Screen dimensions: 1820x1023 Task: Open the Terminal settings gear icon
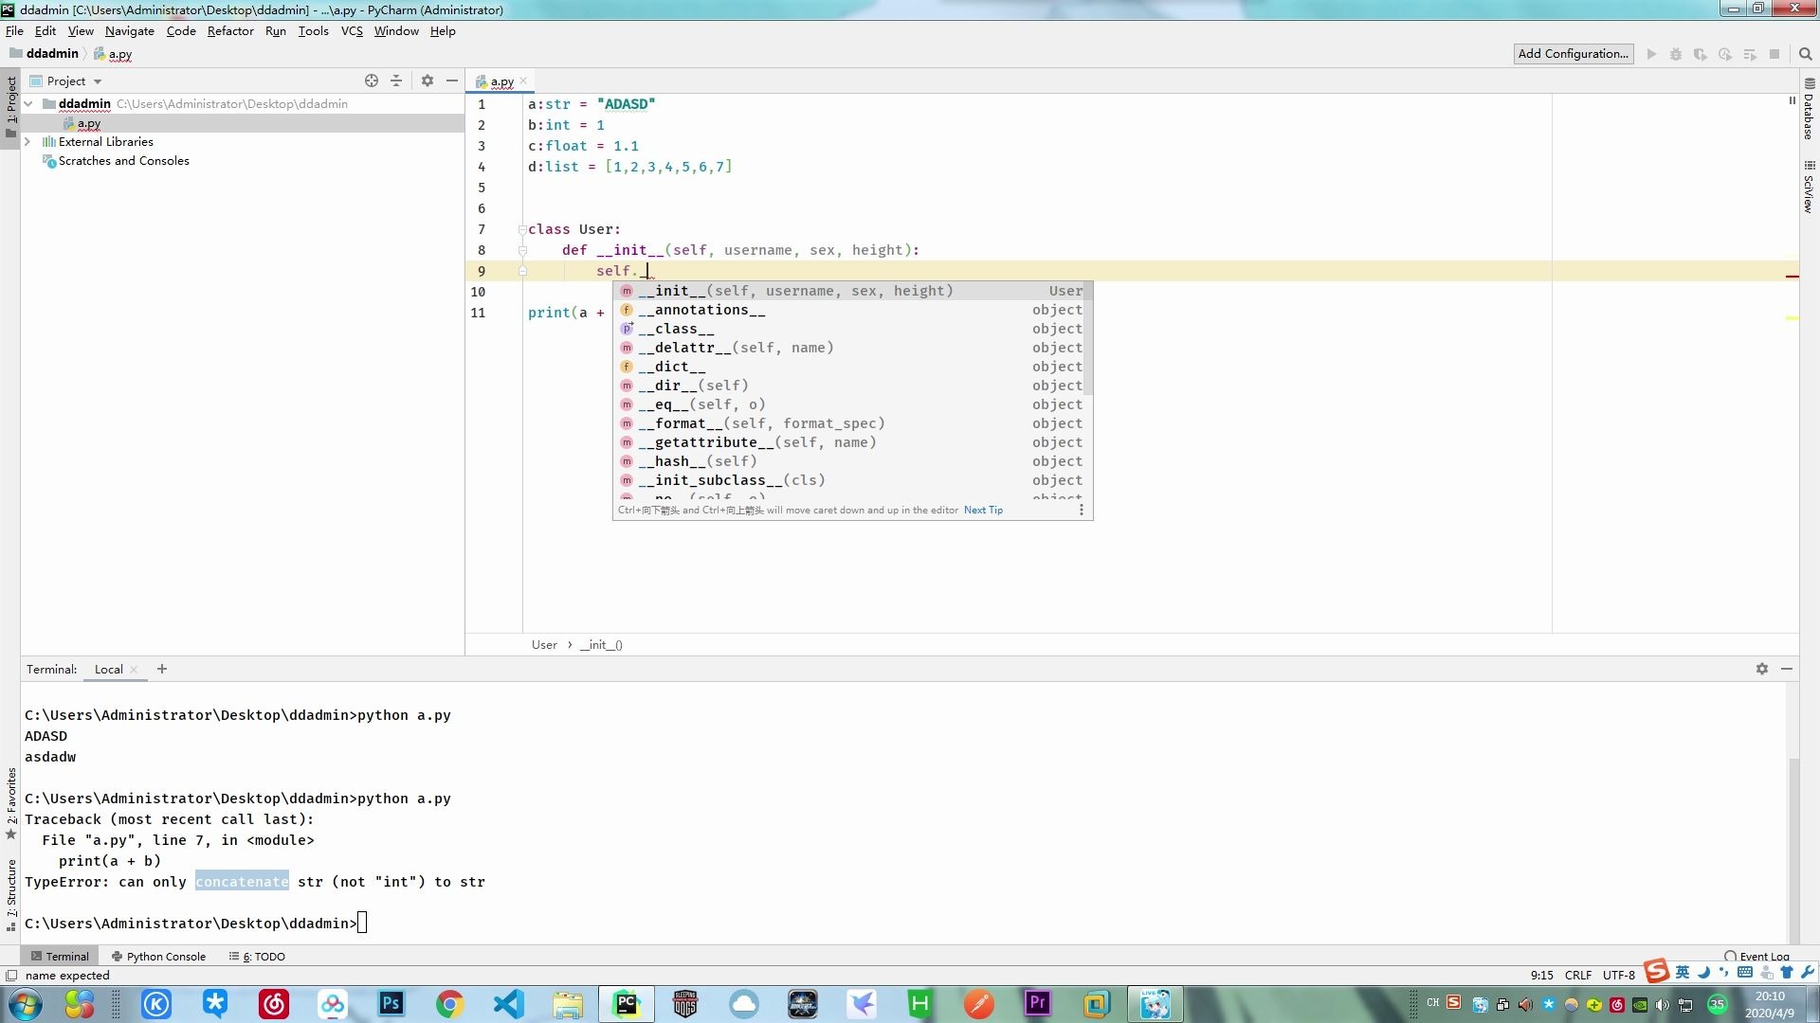[1762, 669]
